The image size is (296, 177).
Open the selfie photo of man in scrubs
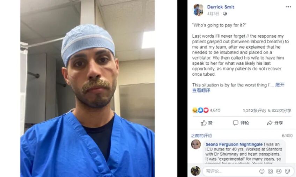coord(87,88)
